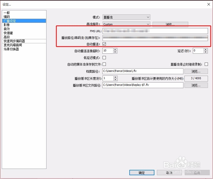Open the 模式 dropdown showing 直播流
Image resolution: width=213 pixels, height=179 pixels.
point(126,17)
